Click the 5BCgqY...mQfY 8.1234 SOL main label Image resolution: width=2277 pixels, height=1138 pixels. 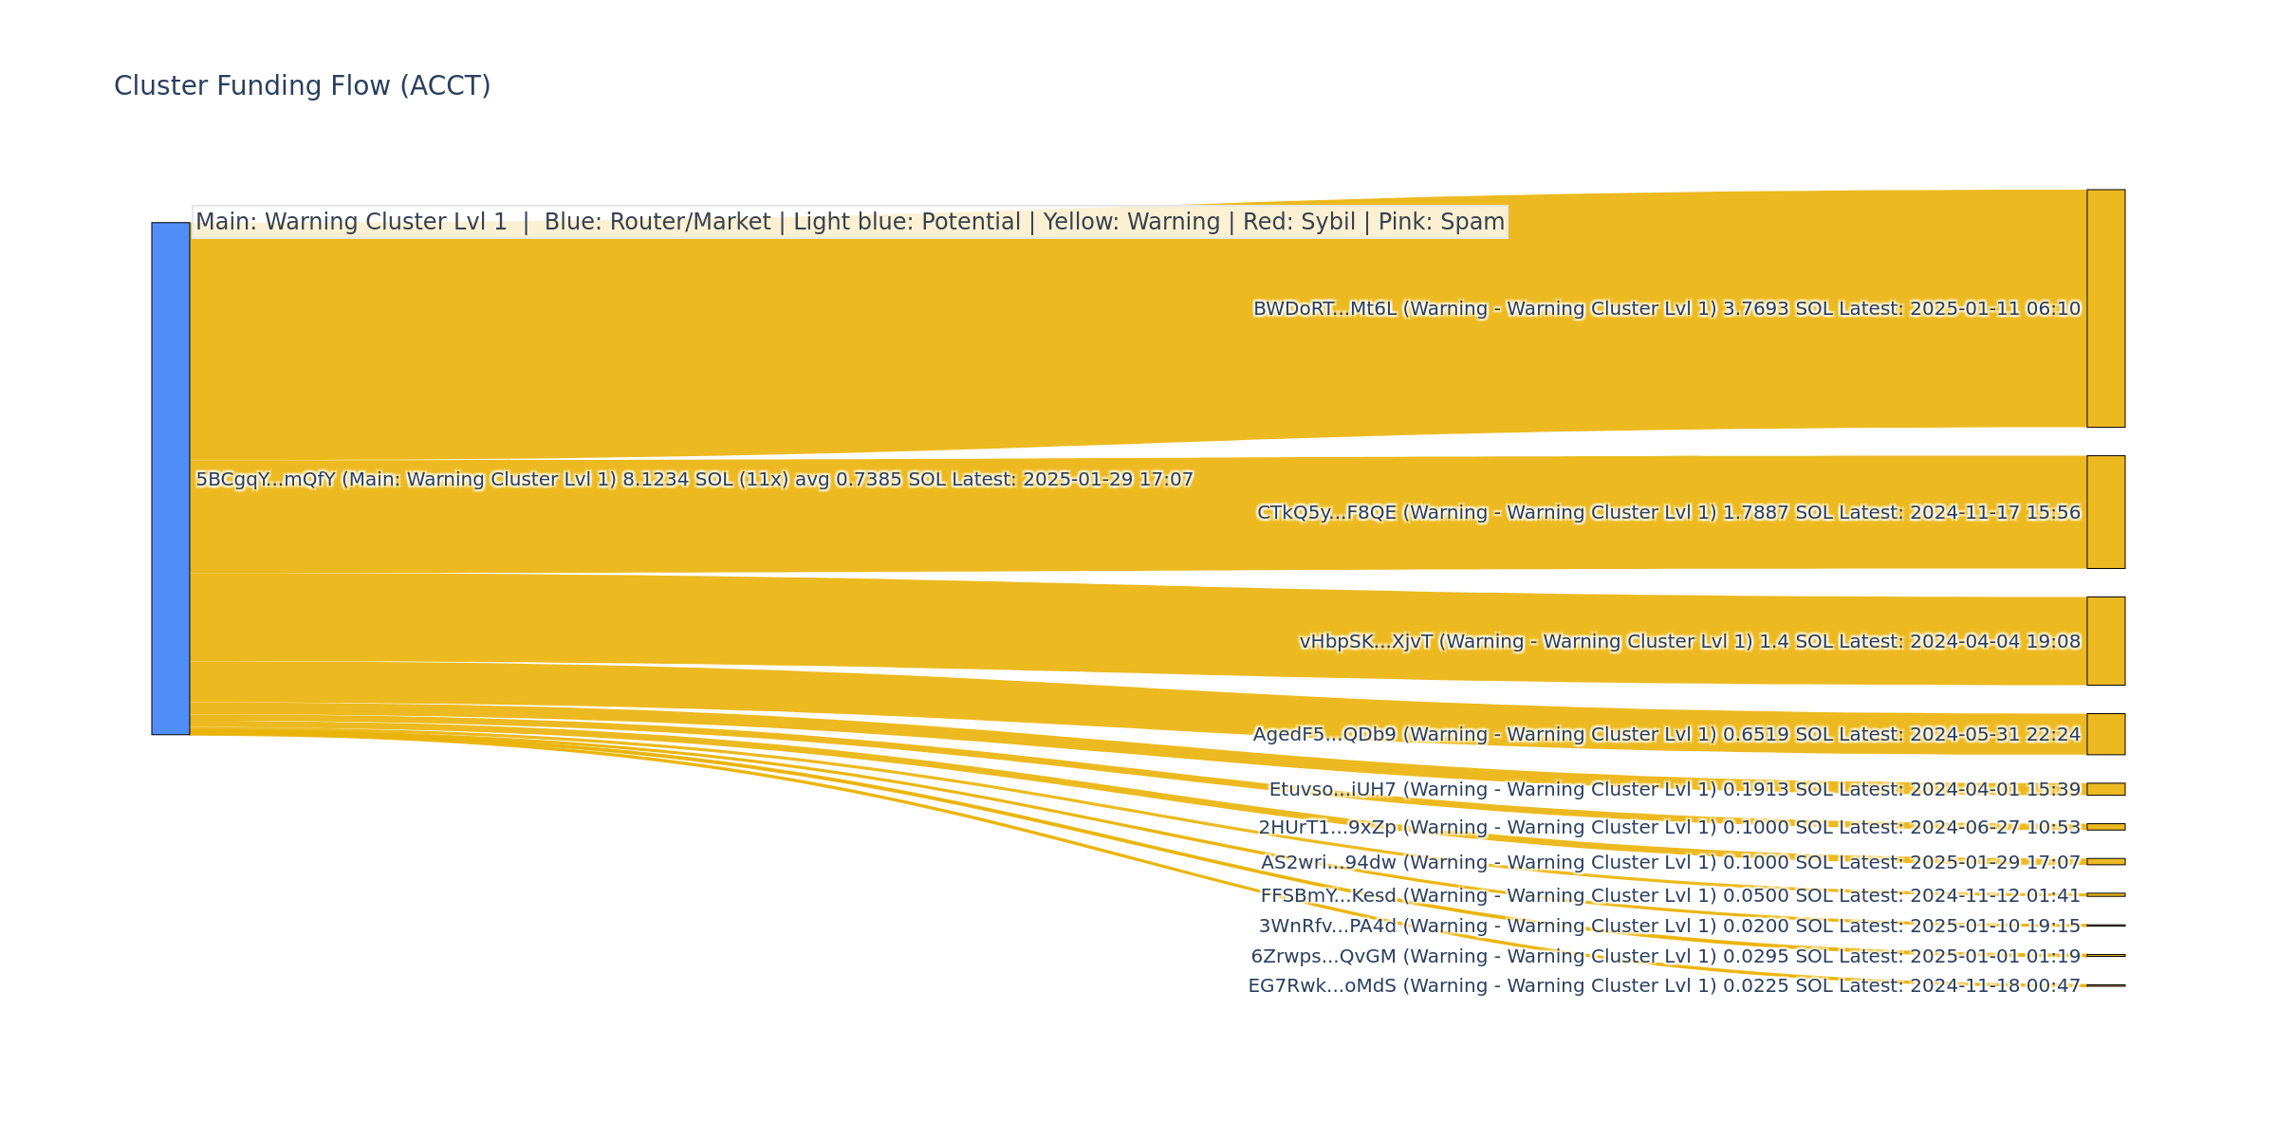[x=694, y=480]
